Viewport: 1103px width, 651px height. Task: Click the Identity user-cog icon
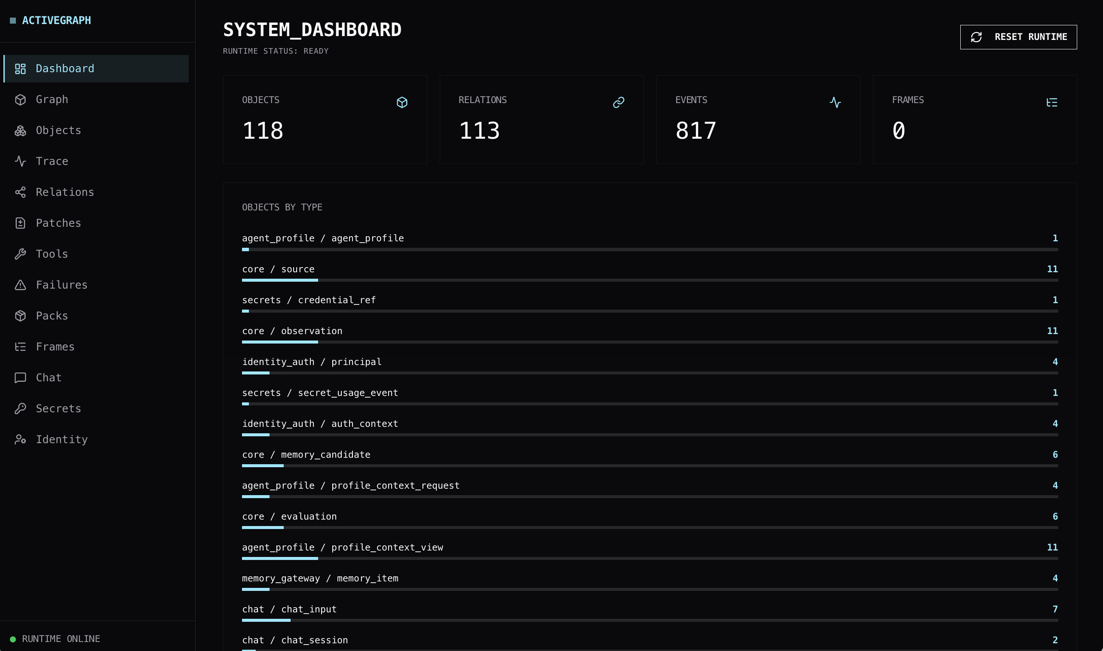point(20,440)
